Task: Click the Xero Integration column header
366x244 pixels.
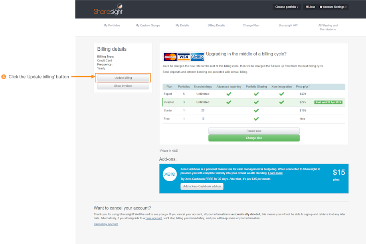Action: (x=281, y=87)
